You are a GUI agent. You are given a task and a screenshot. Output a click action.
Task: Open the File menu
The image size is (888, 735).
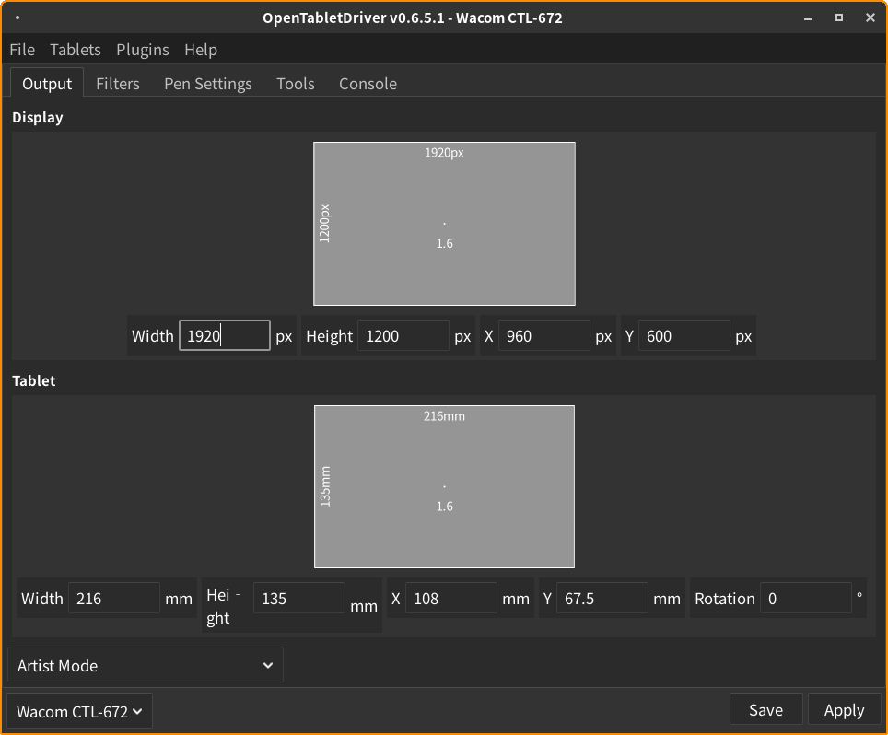(22, 50)
